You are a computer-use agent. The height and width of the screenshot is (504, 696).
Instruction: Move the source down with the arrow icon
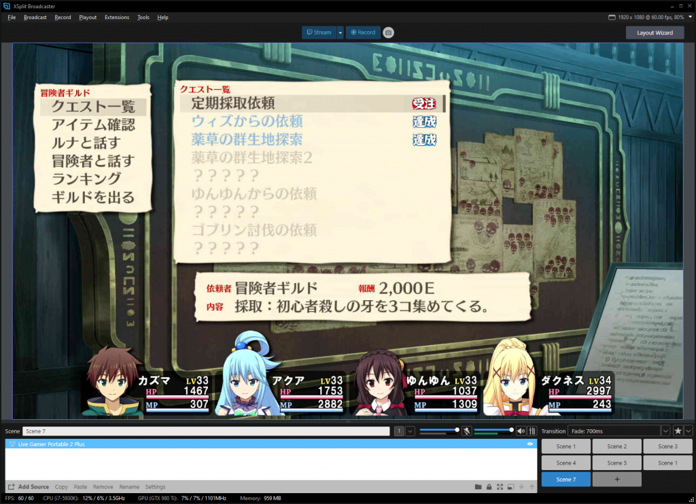click(x=521, y=487)
